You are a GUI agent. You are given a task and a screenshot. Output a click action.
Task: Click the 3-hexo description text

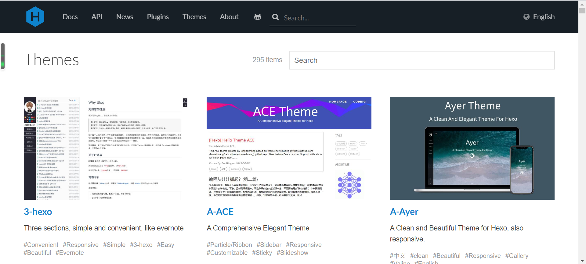[x=104, y=228]
